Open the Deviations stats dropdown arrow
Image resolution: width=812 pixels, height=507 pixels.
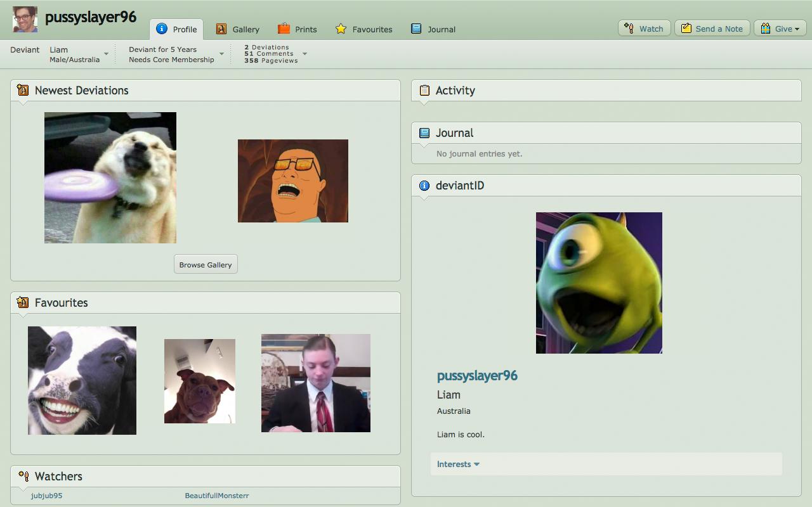304,54
